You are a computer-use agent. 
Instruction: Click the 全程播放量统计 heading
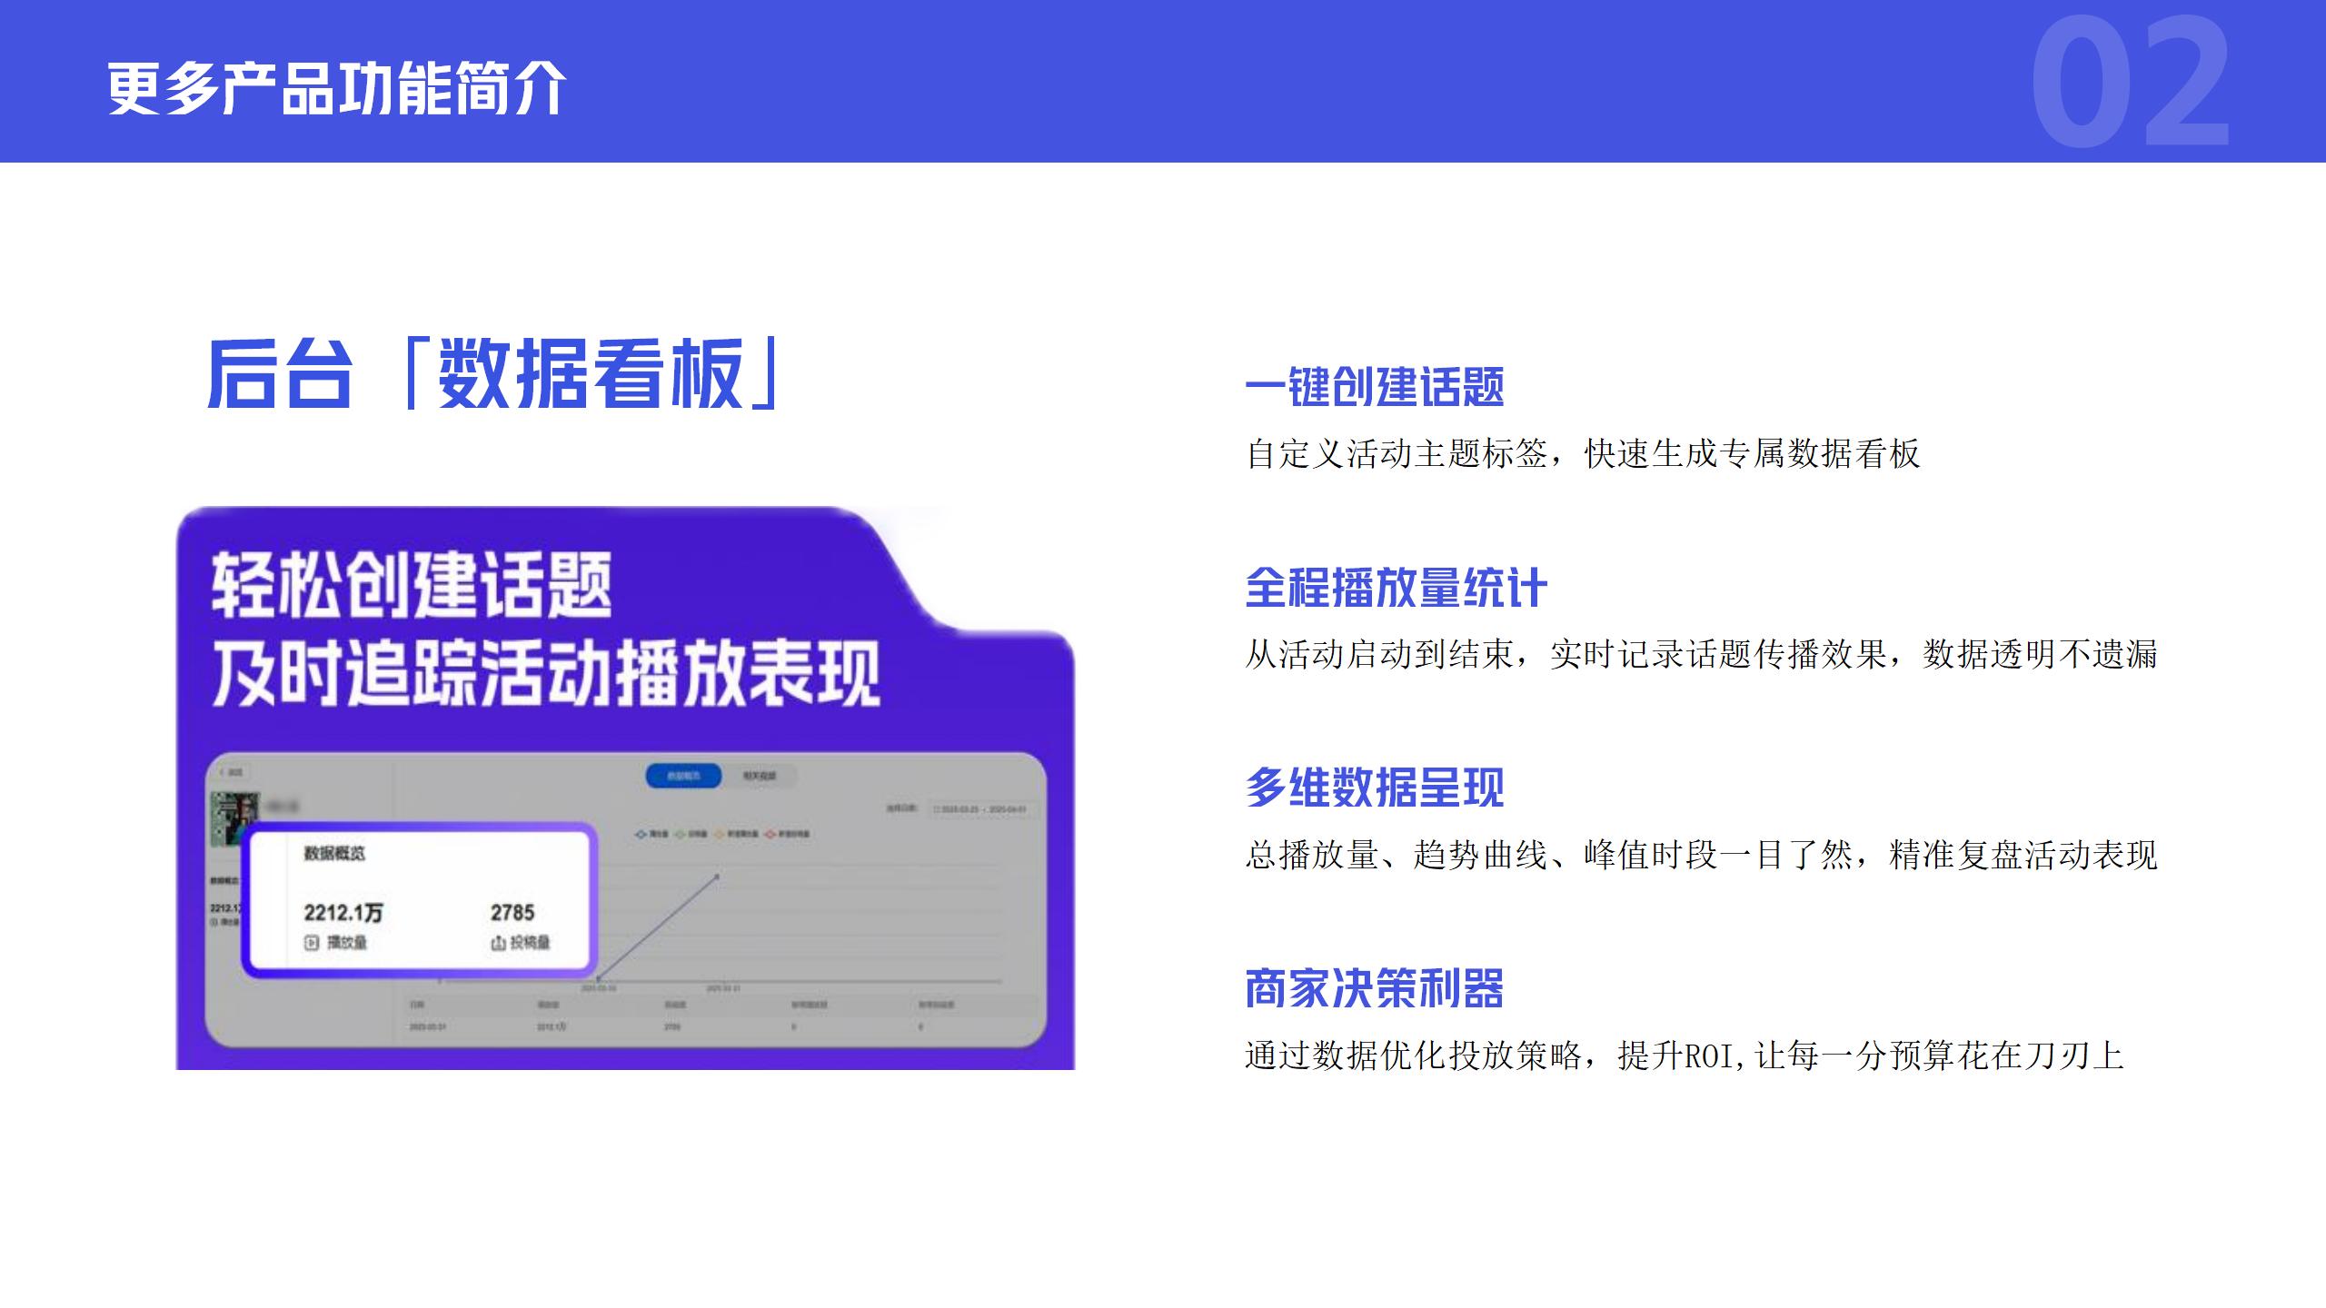click(x=1396, y=588)
